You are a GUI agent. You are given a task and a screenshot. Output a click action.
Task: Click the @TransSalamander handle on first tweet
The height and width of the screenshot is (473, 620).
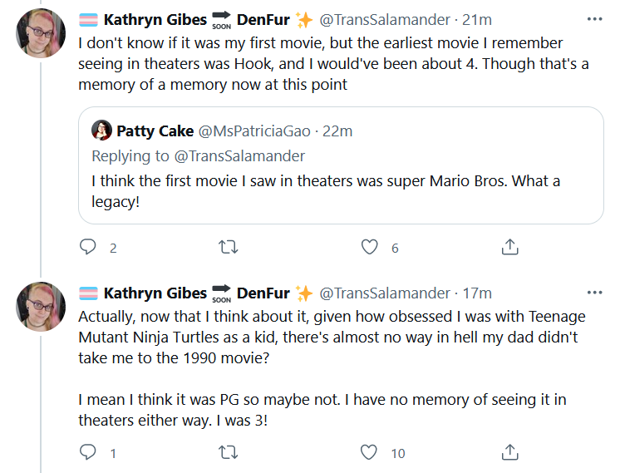pyautogui.click(x=385, y=19)
